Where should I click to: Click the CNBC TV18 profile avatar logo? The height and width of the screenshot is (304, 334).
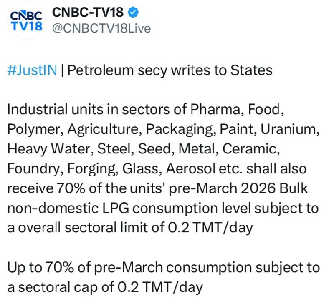tap(26, 21)
